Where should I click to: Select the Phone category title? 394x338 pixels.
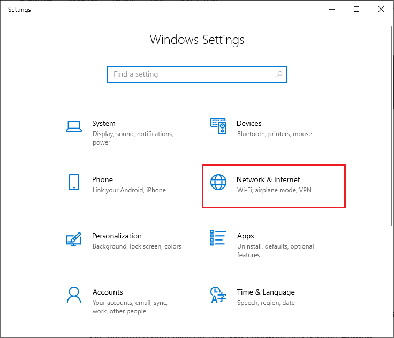102,179
